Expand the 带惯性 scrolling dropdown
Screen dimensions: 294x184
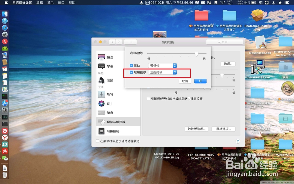tap(163, 65)
